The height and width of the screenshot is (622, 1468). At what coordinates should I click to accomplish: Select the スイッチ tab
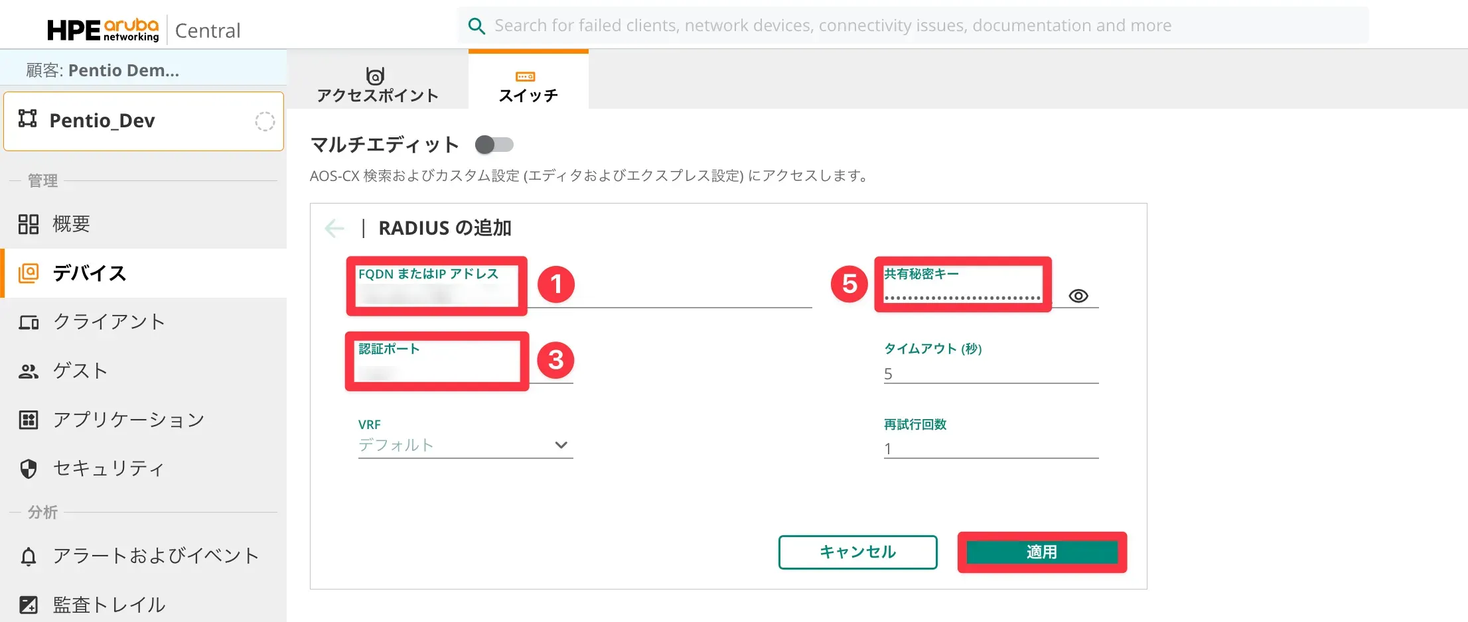click(x=528, y=85)
